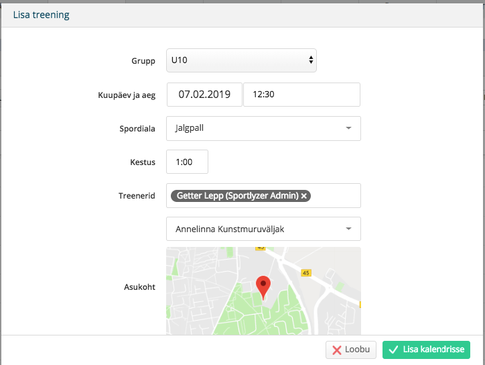Click the road 45 badge on map

click(x=306, y=273)
